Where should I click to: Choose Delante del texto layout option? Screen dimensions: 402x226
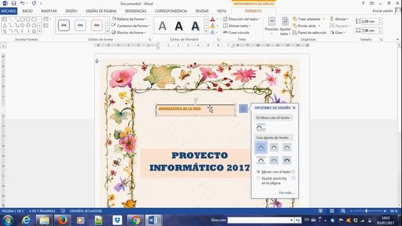pyautogui.click(x=286, y=161)
